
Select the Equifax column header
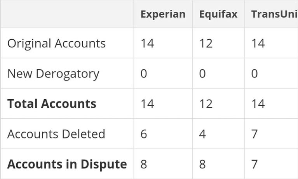pos(218,14)
